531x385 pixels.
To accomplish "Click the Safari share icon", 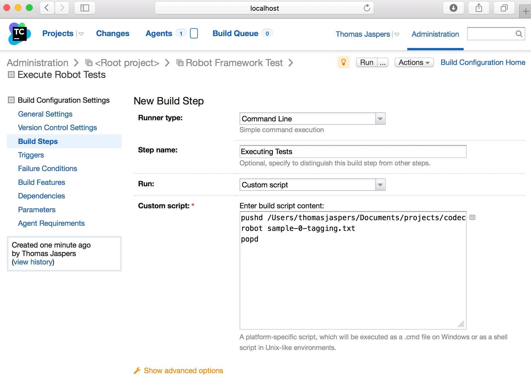I will tap(479, 8).
